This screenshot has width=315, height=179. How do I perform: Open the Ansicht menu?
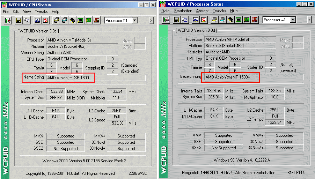point(202,11)
